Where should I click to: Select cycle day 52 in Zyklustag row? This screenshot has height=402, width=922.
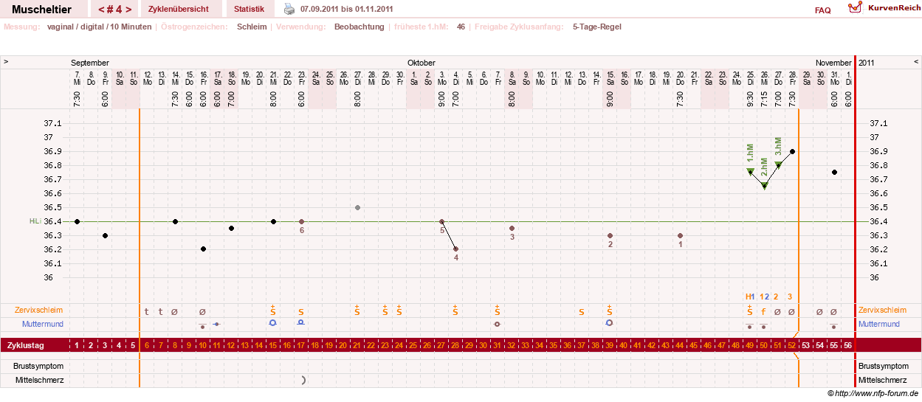[792, 345]
